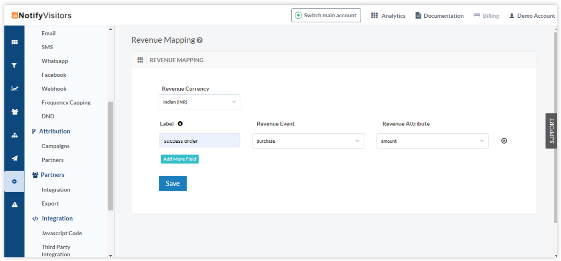Open Analytics in the top navigation
The height and width of the screenshot is (261, 561).
point(388,16)
